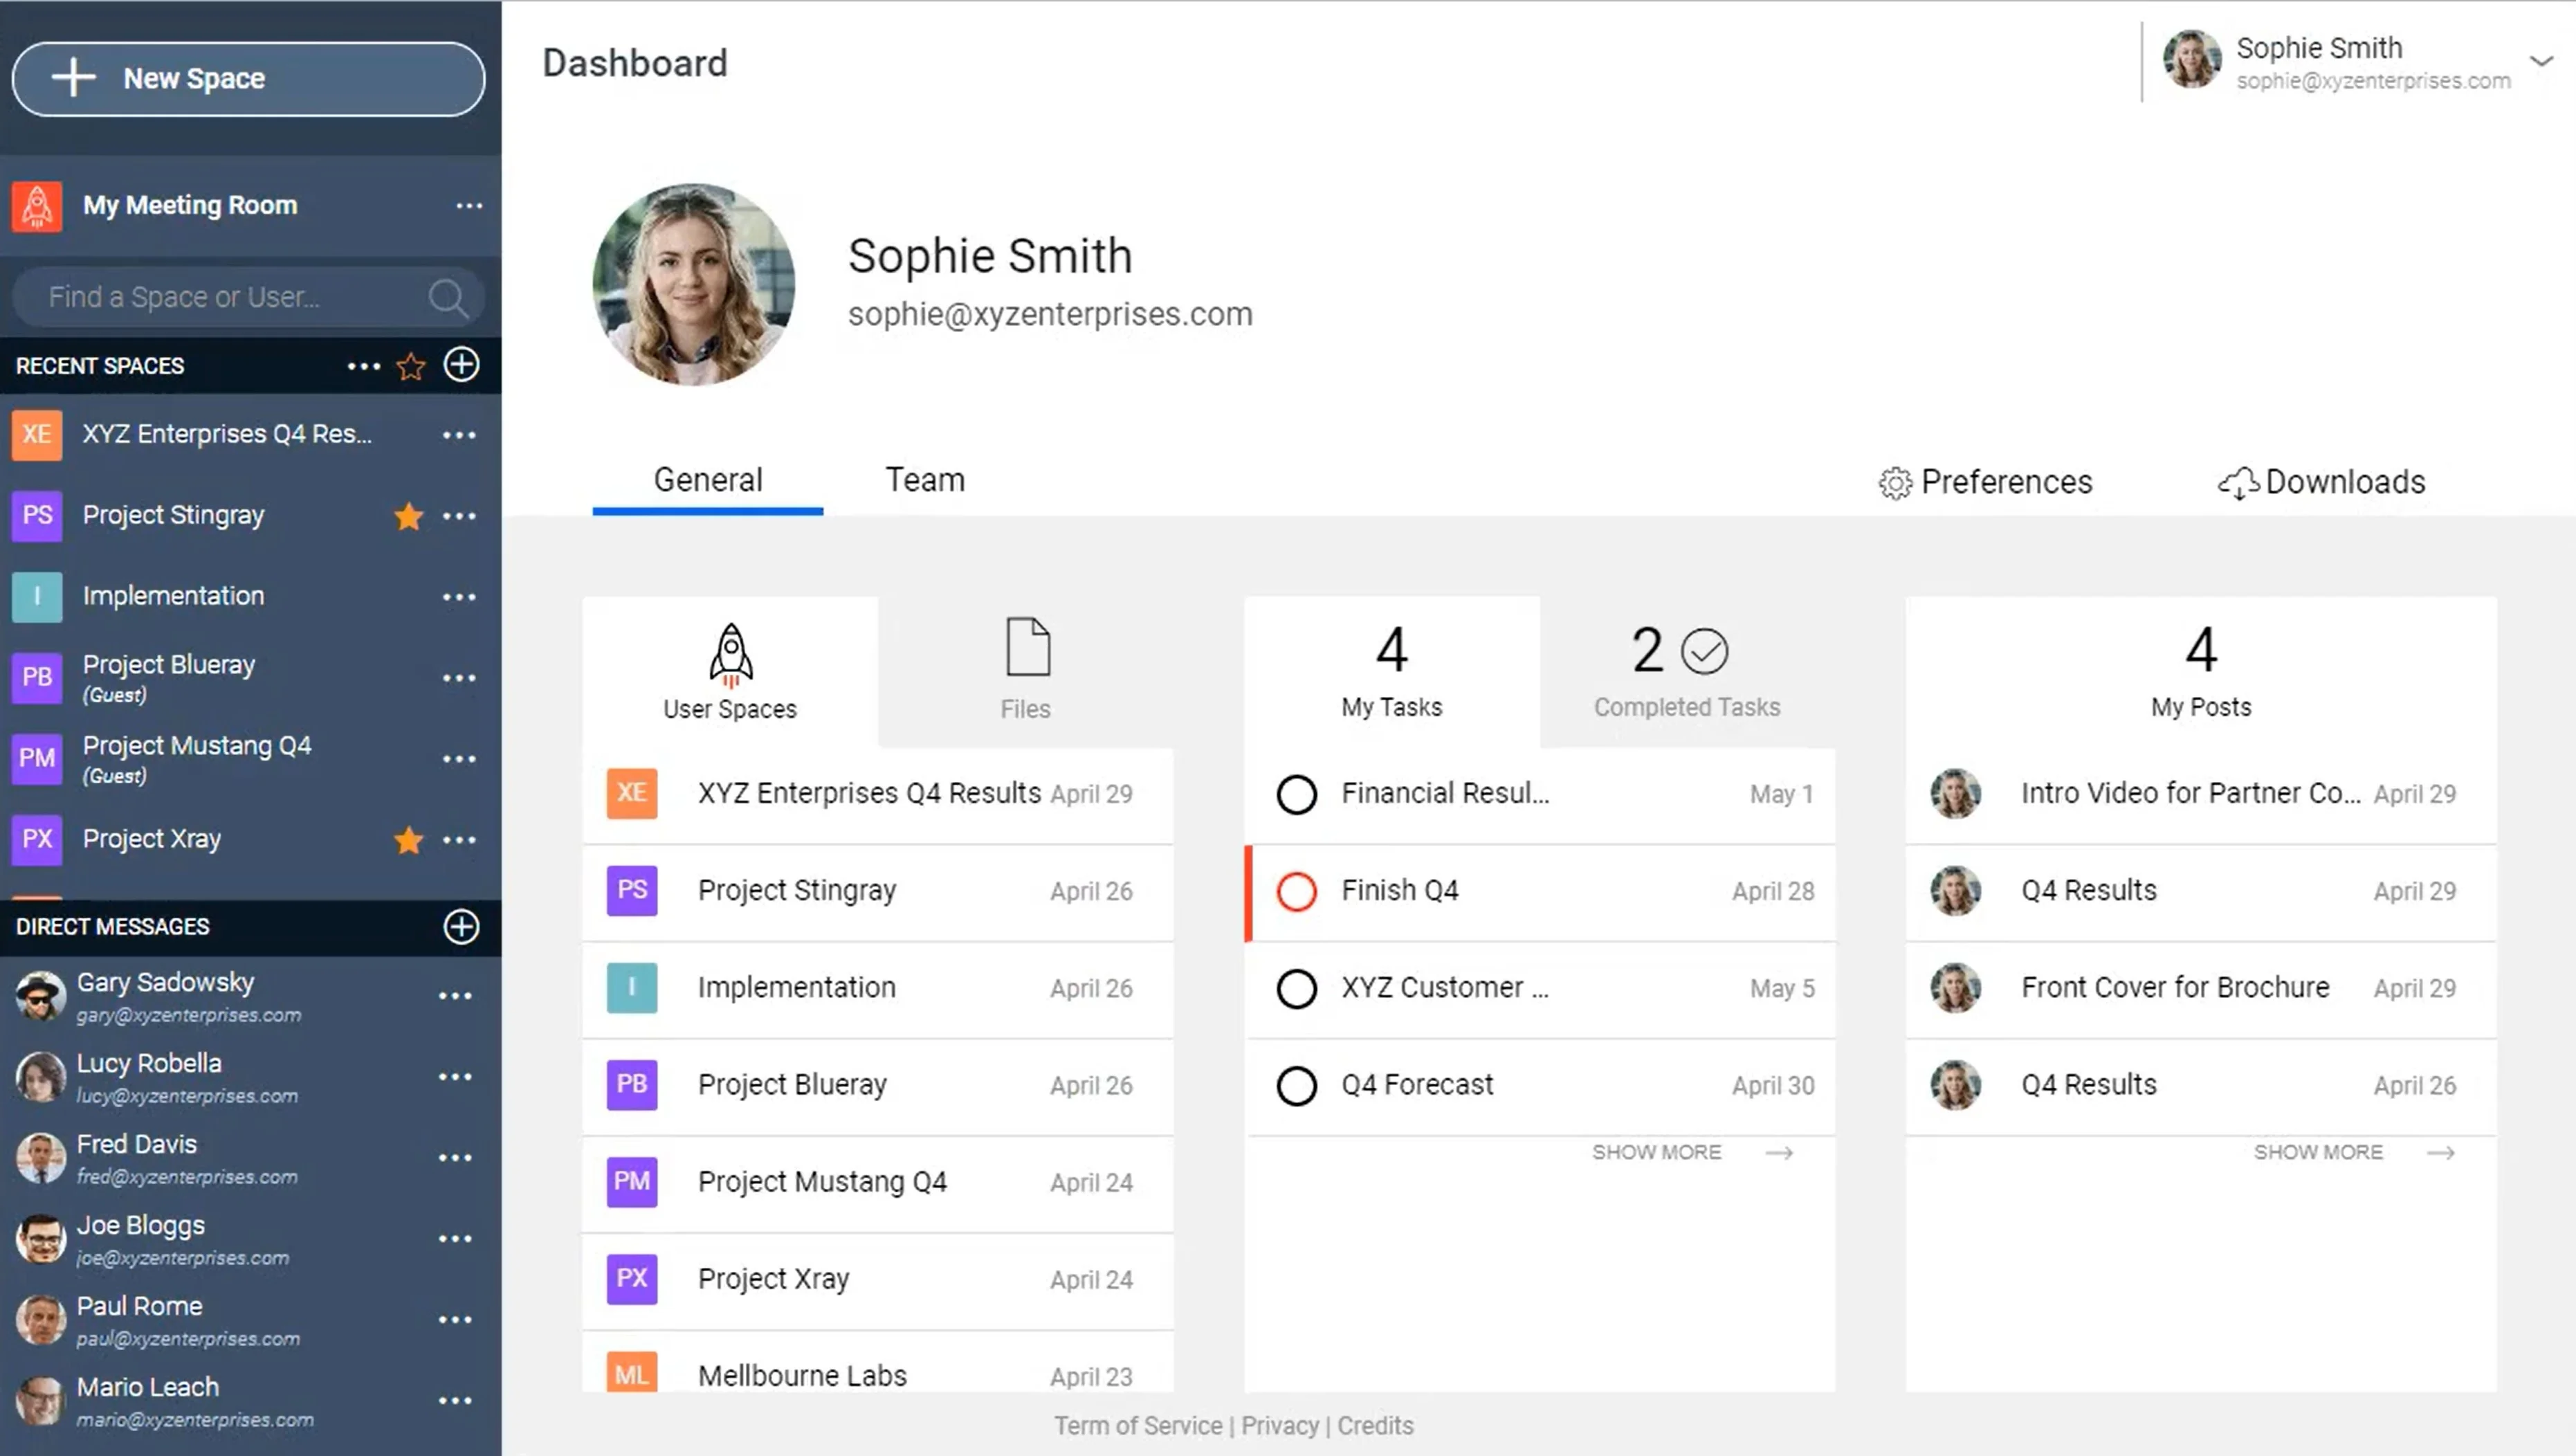Toggle the Financial Results task circle

[x=1297, y=792]
